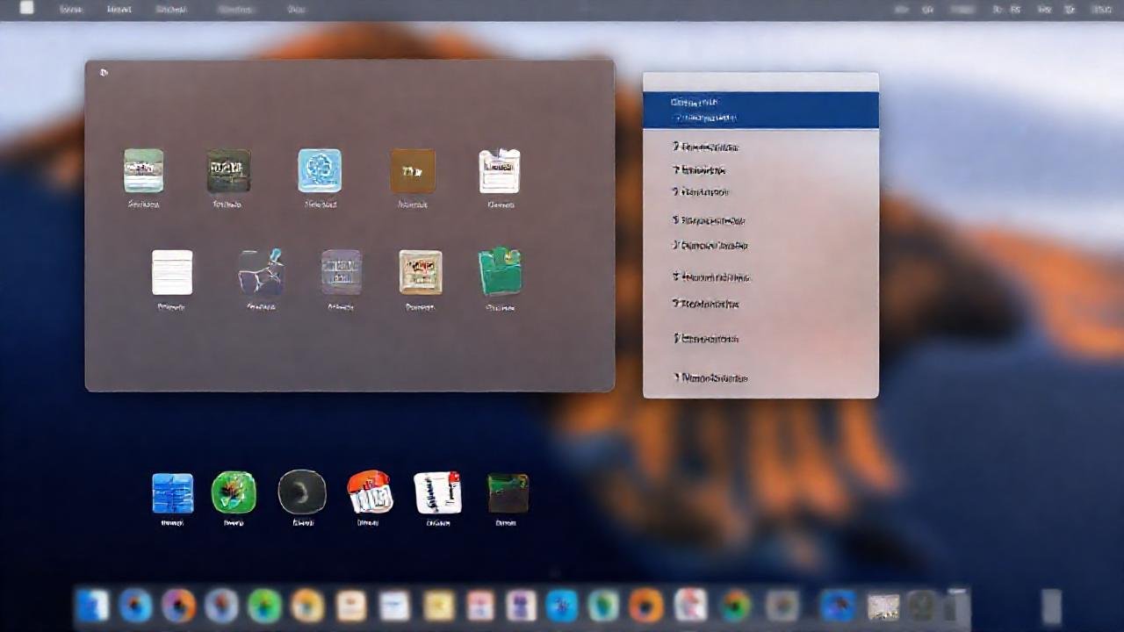
Task: Open the dark camera-style icon in the top row
Action: tap(228, 171)
